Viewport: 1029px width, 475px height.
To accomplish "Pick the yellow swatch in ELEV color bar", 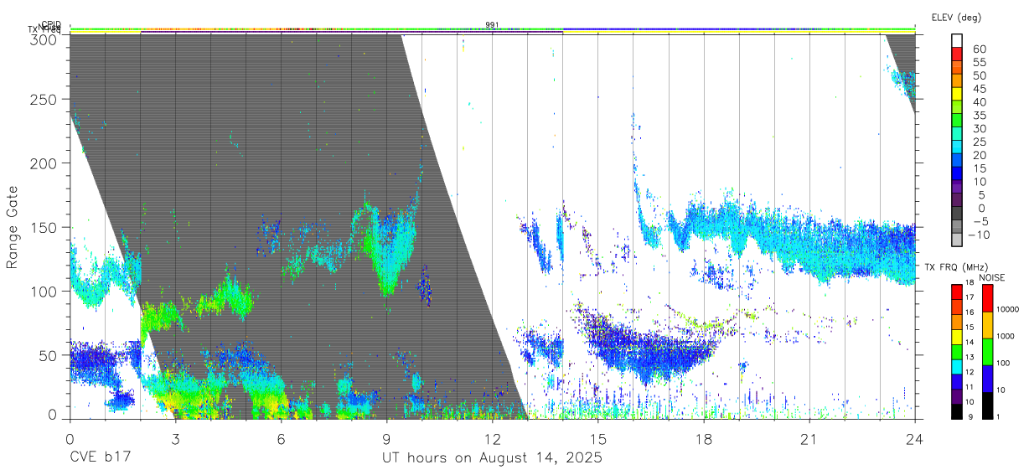I will pos(957,94).
